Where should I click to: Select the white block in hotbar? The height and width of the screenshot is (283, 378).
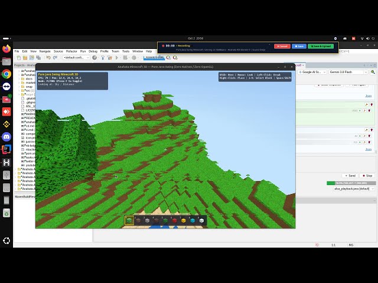click(201, 221)
